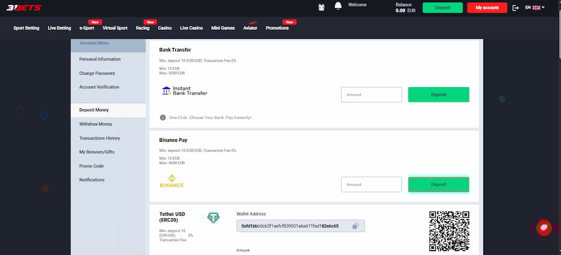Open the Racing section
The image size is (561, 255).
[143, 28]
